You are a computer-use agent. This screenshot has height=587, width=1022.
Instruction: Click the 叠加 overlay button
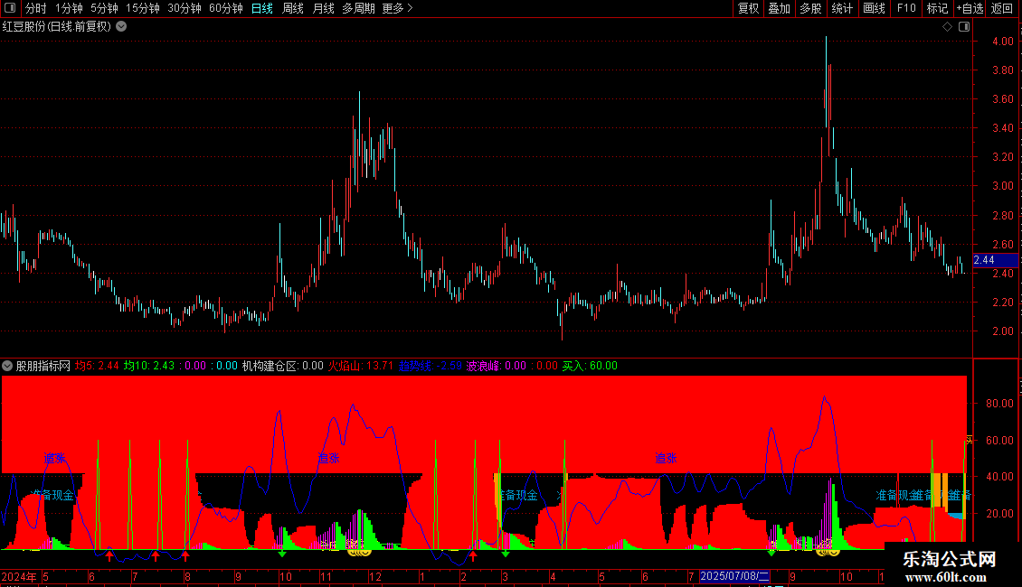point(779,8)
